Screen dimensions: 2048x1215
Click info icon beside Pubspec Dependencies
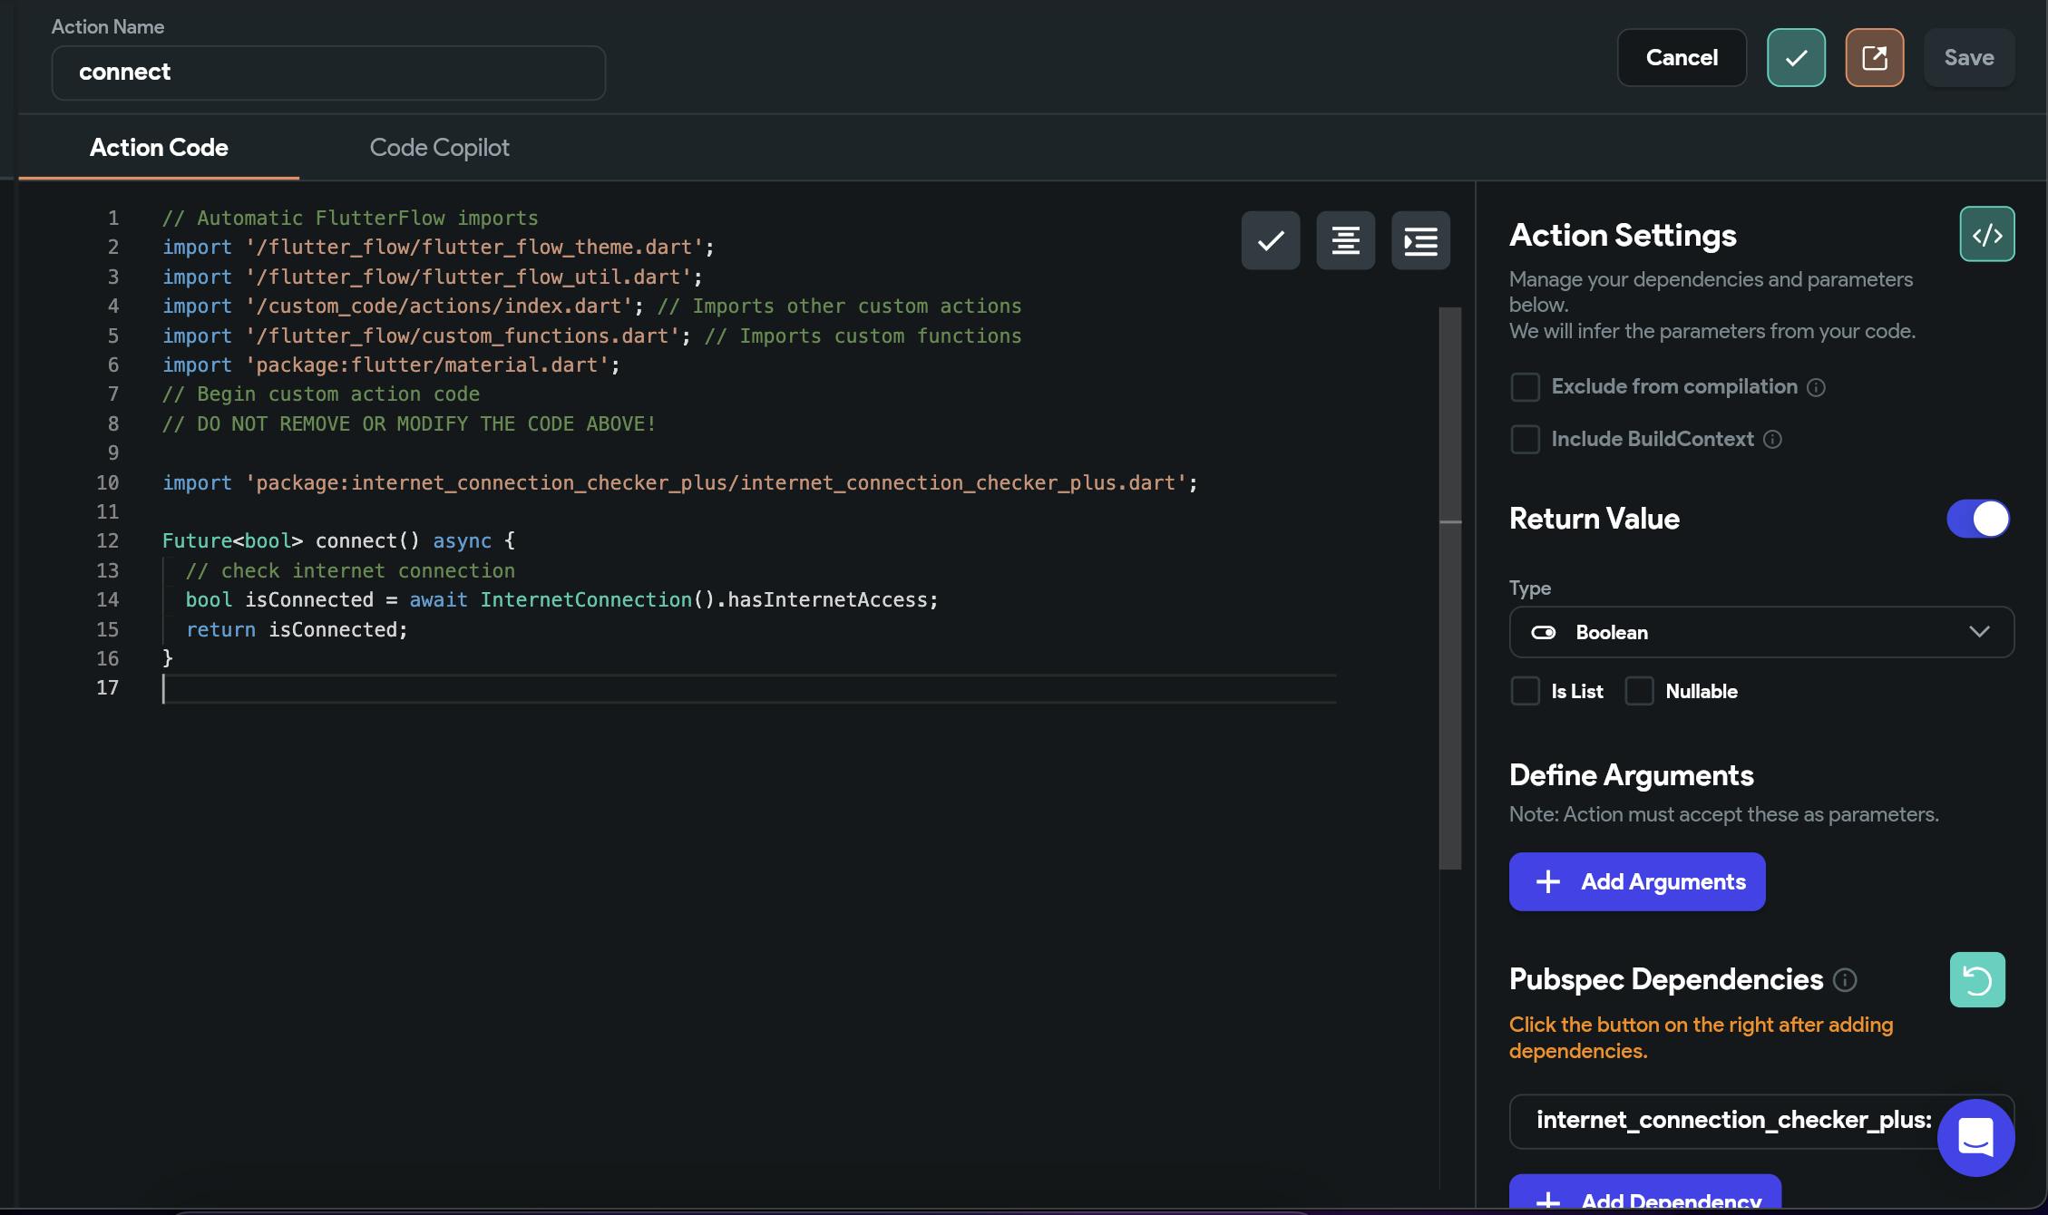click(1845, 980)
